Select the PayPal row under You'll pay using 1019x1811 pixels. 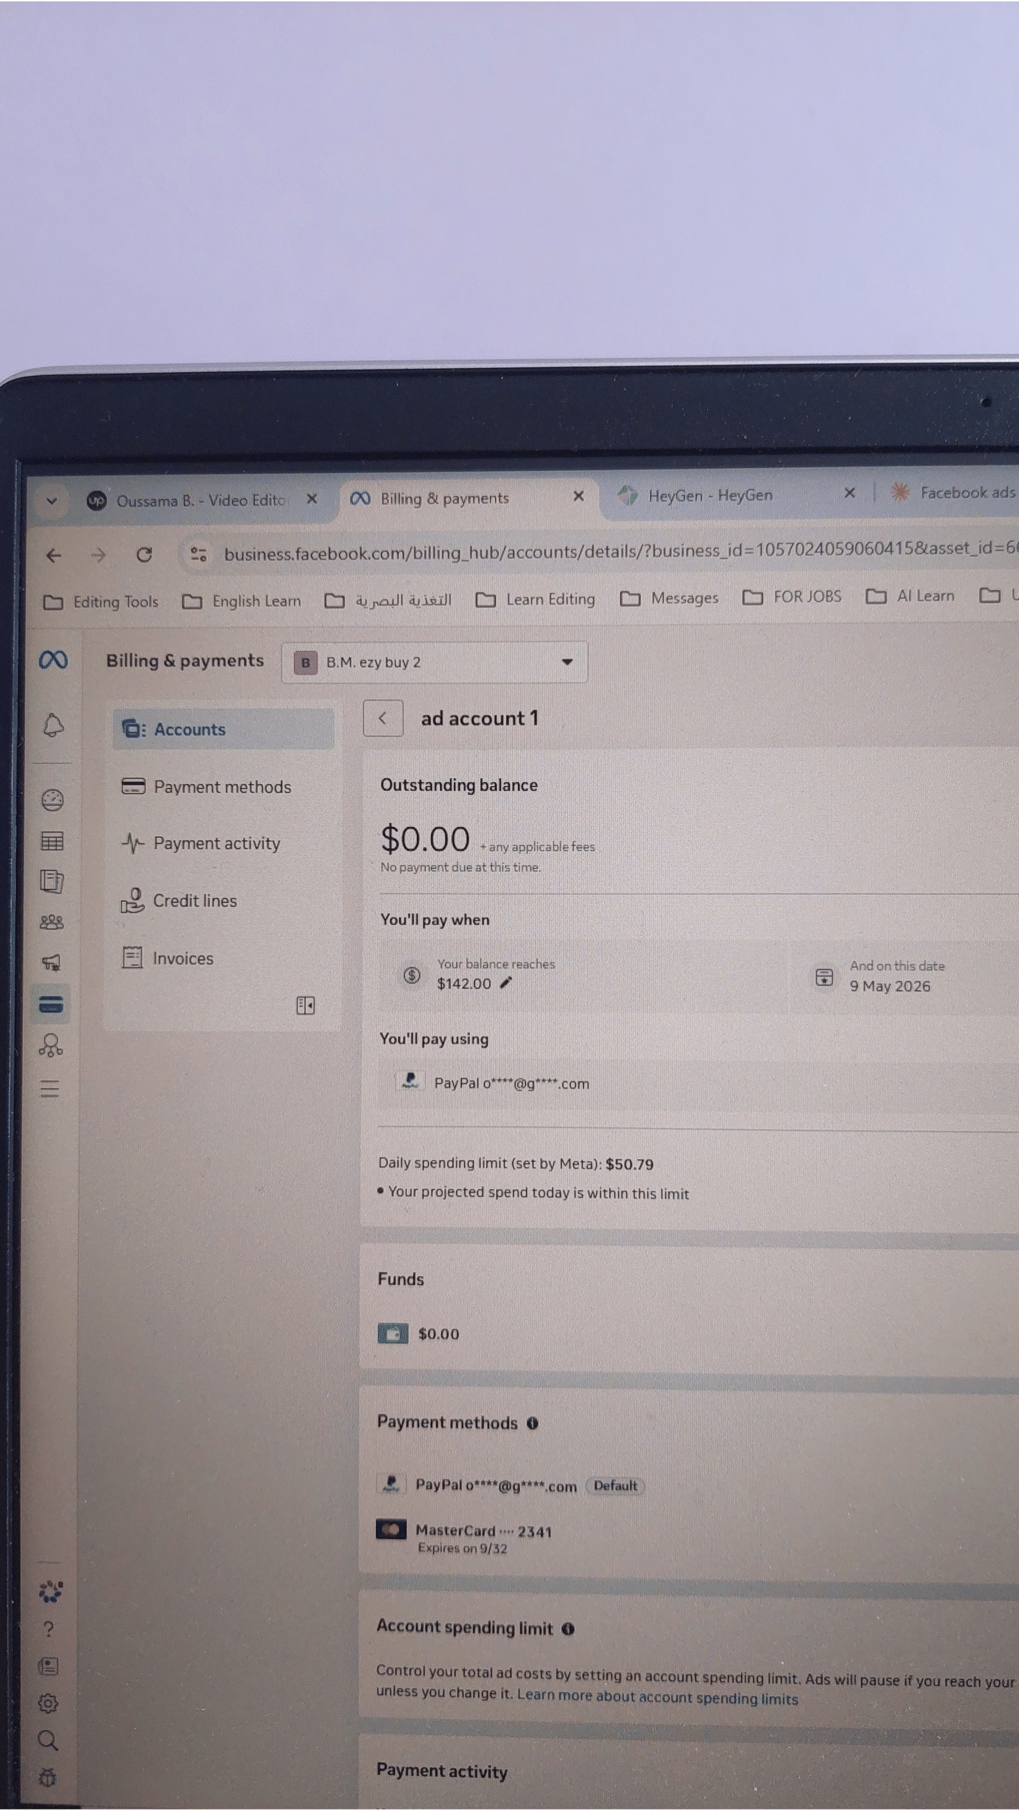coord(697,1083)
